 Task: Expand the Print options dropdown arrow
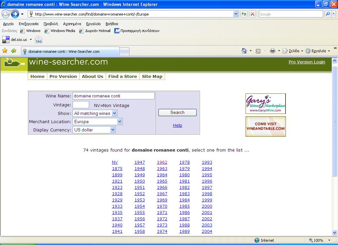pyautogui.click(x=279, y=51)
